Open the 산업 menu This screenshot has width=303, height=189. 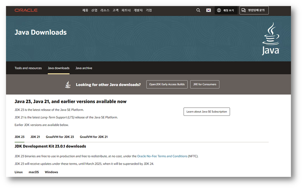tap(94, 10)
